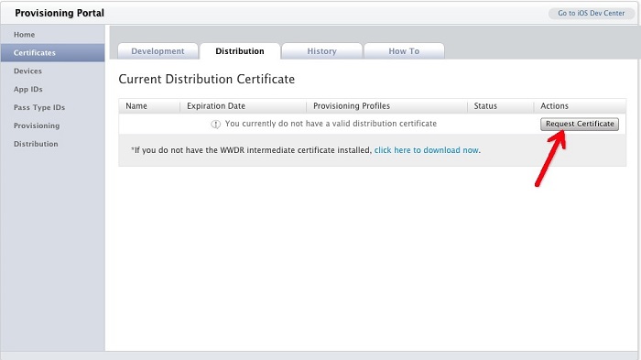
Task: Click the WWDR certificate download link
Action: click(427, 150)
